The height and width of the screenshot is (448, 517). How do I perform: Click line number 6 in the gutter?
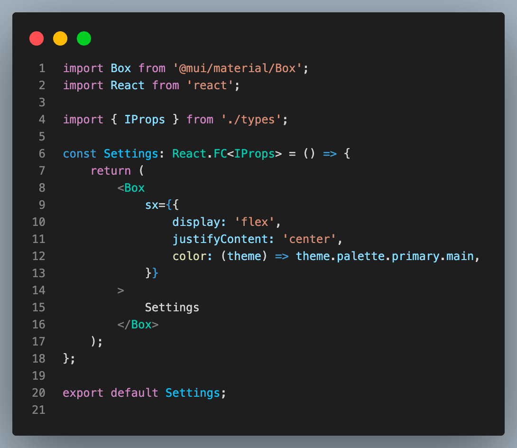click(x=42, y=154)
